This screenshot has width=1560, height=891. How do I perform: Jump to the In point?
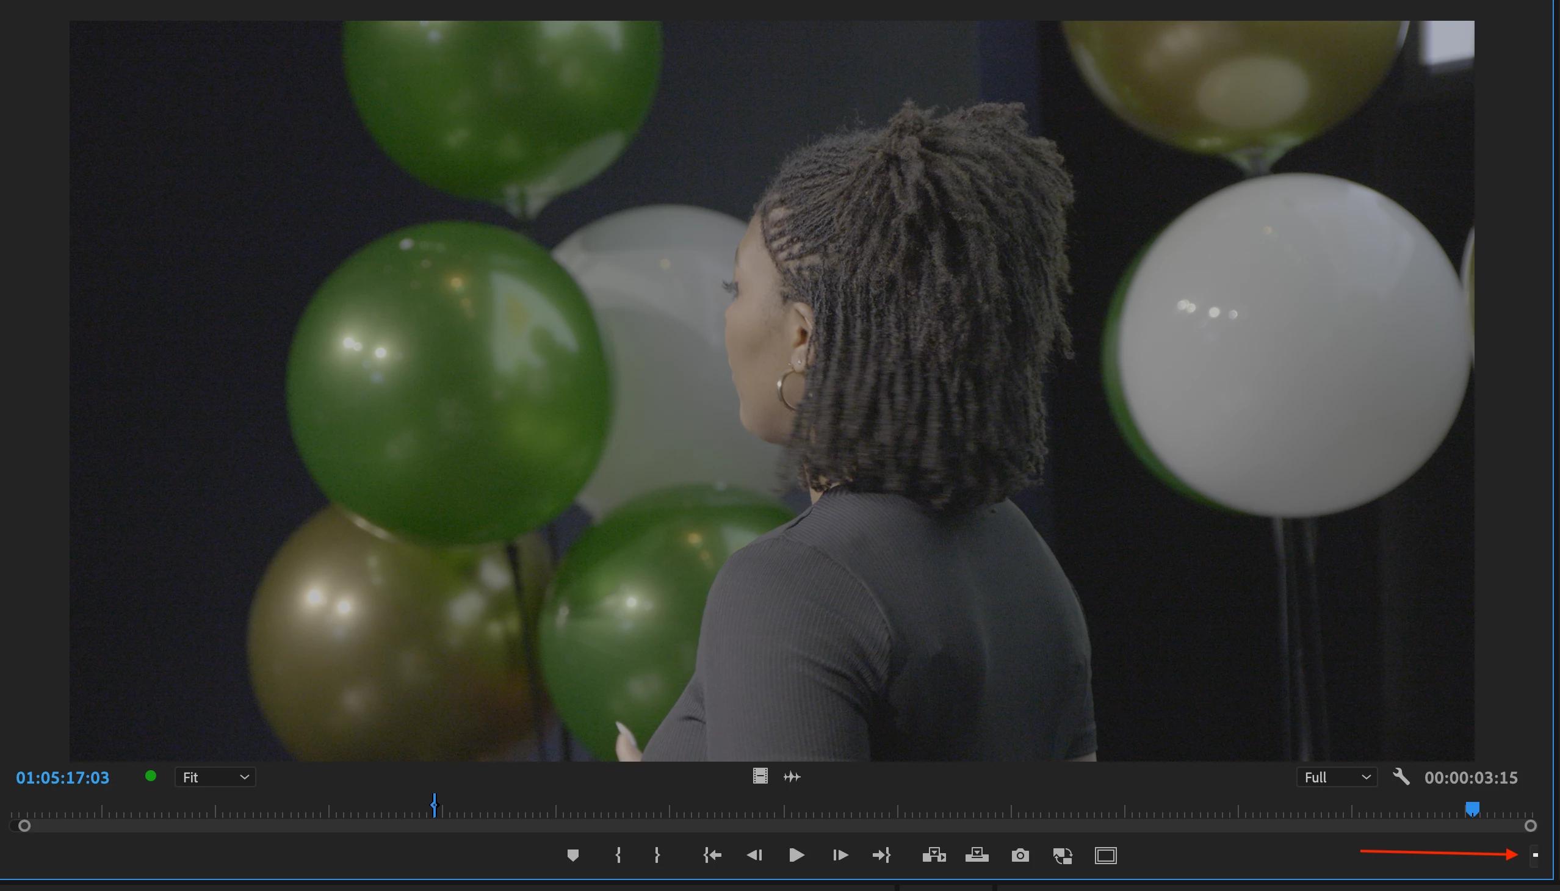[712, 855]
